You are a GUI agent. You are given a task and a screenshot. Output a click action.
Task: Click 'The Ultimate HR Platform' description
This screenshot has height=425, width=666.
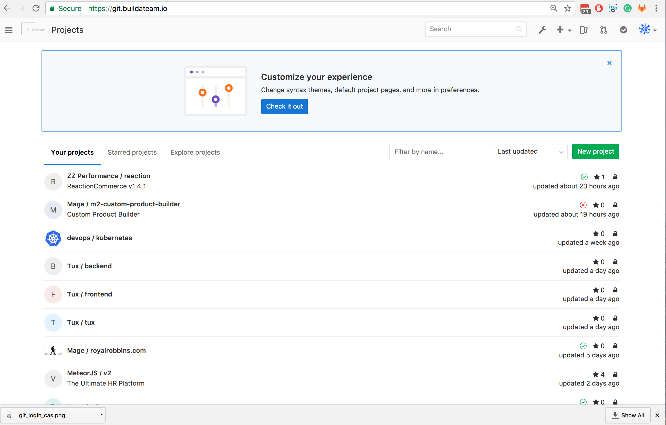tap(106, 384)
